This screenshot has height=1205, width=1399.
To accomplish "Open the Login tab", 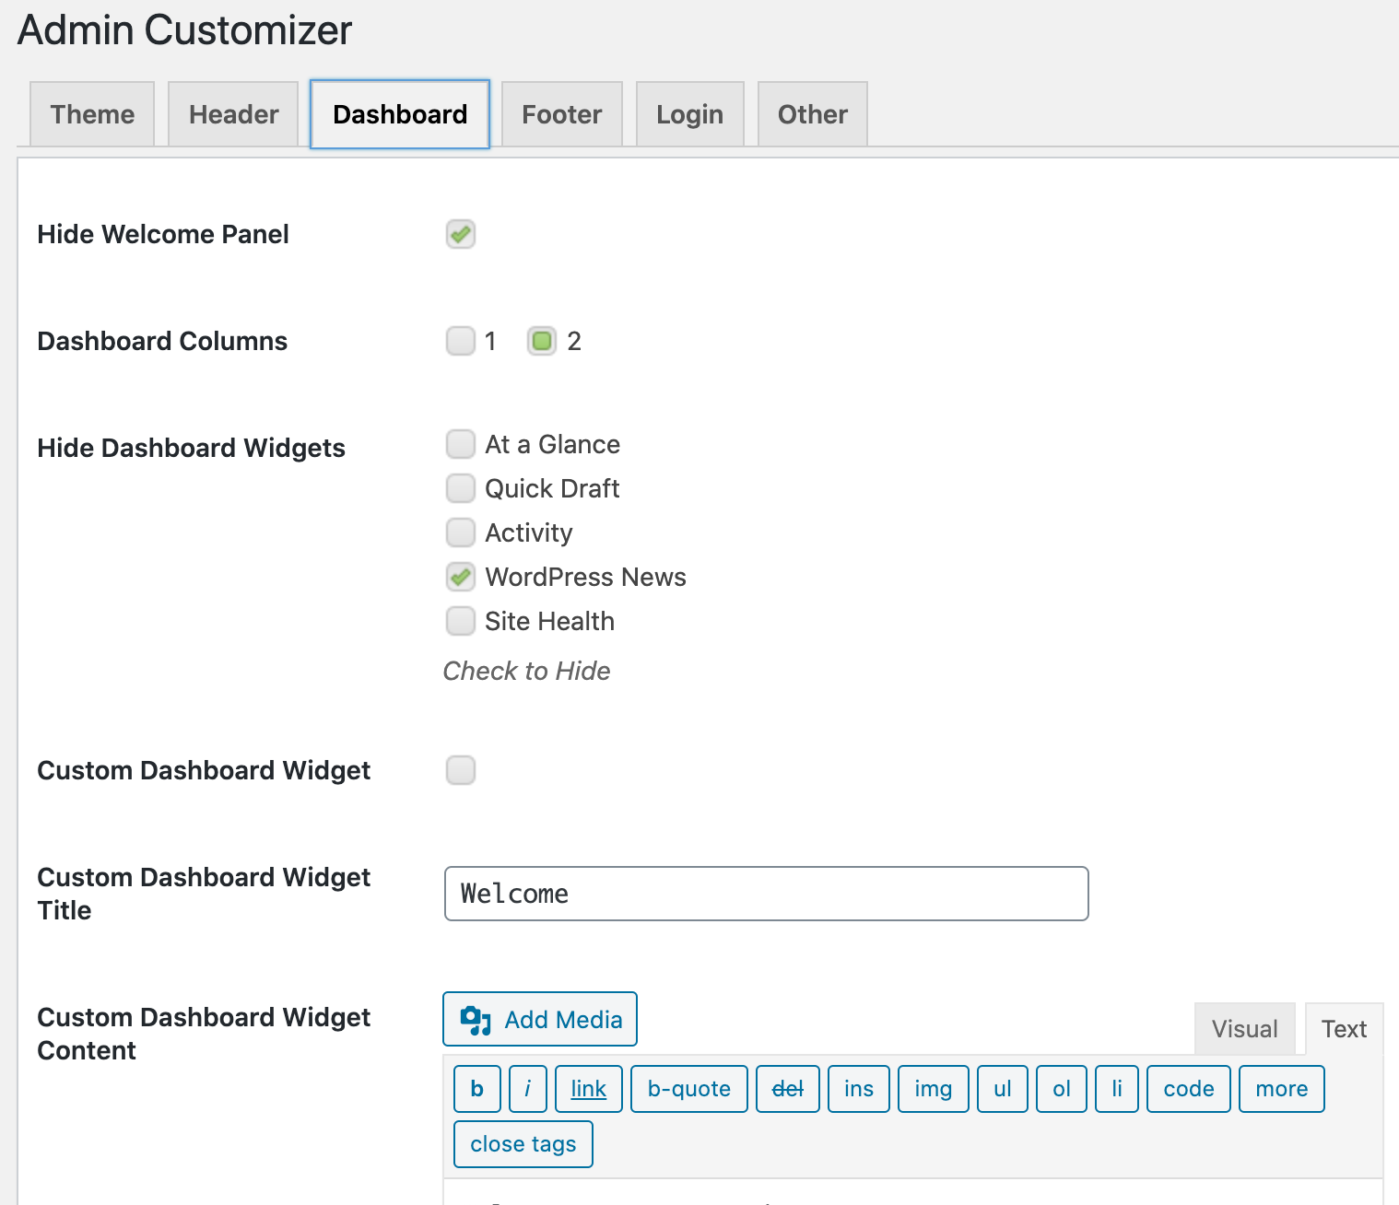I will 690,114.
